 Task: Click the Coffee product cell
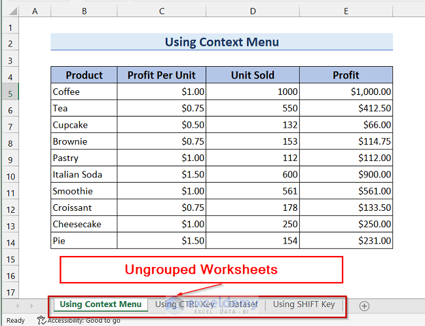coord(84,92)
